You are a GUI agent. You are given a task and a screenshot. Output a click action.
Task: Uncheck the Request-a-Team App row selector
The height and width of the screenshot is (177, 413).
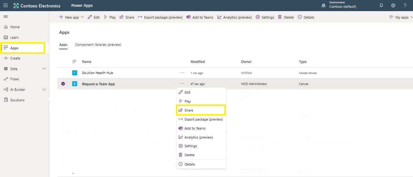tap(63, 84)
